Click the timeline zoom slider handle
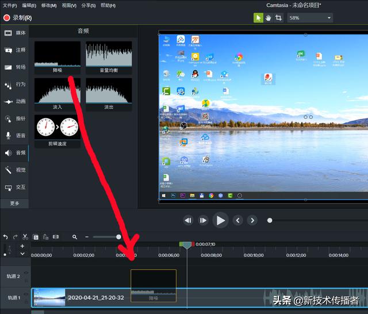The width and height of the screenshot is (368, 314). click(118, 237)
